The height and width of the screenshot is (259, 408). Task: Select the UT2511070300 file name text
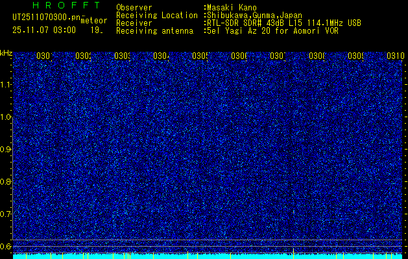tap(47, 17)
